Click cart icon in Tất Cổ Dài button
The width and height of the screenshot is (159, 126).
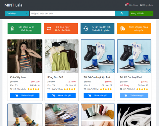coord(126,96)
